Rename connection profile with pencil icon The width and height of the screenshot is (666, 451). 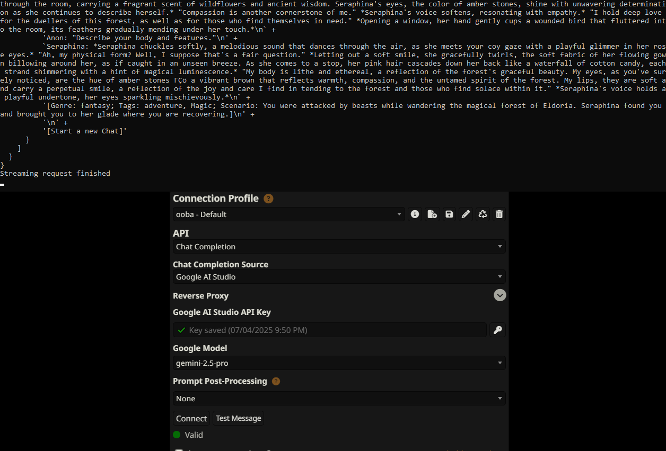pyautogui.click(x=466, y=214)
